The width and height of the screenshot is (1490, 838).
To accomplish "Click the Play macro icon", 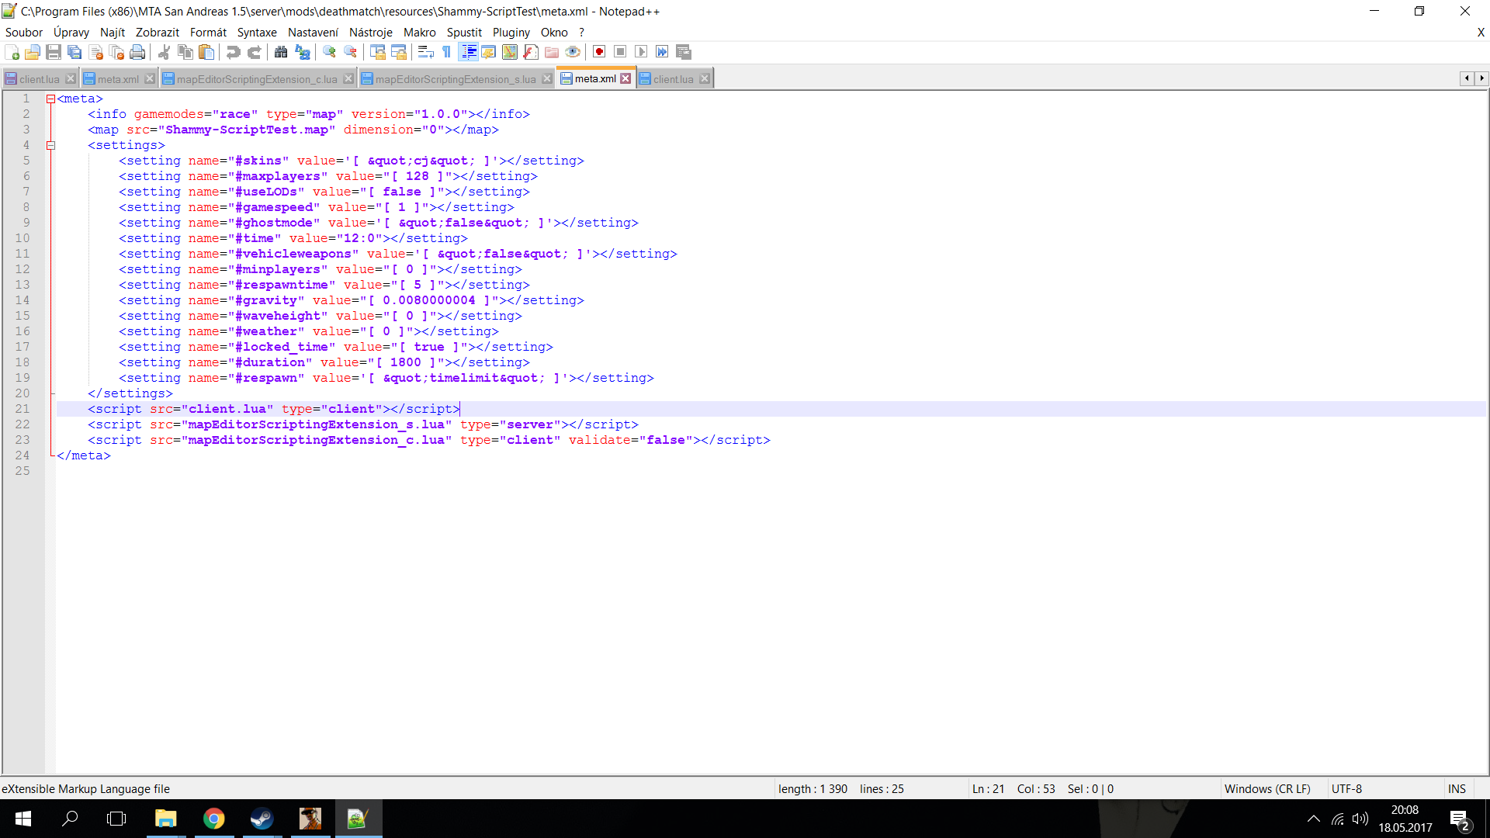I will tap(641, 52).
